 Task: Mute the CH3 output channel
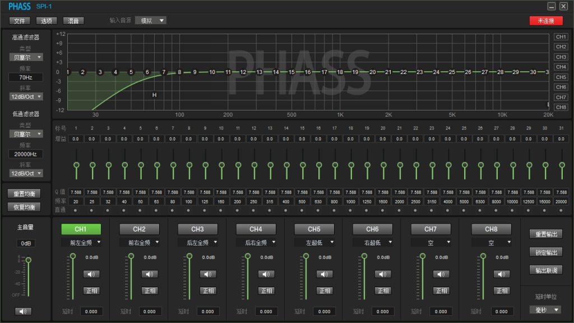point(208,274)
